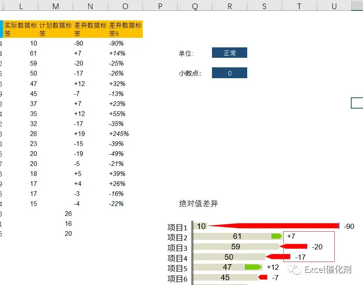Click the 小数点: label

(x=190, y=73)
